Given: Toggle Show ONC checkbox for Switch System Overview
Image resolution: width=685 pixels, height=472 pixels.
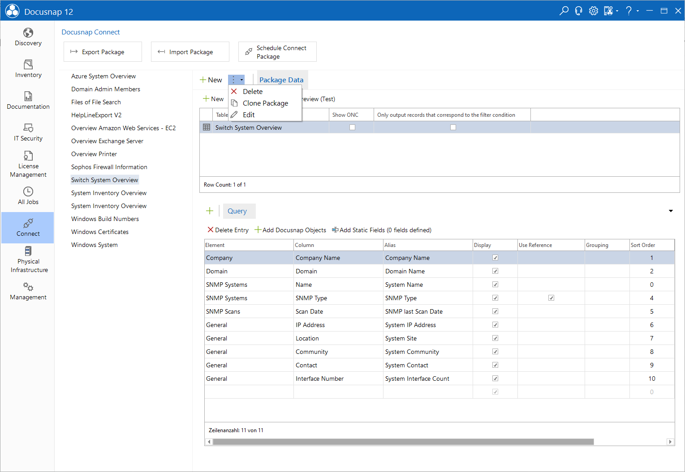Looking at the screenshot, I should (x=352, y=128).
